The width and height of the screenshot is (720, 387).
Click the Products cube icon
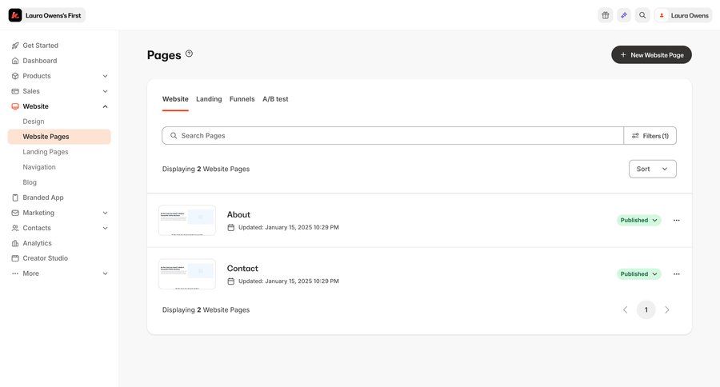point(15,76)
